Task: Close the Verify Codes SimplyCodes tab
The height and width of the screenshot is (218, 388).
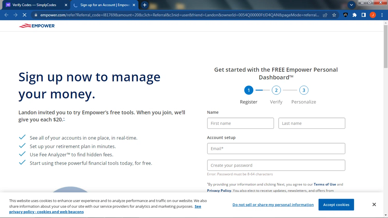Action: [x=66, y=5]
